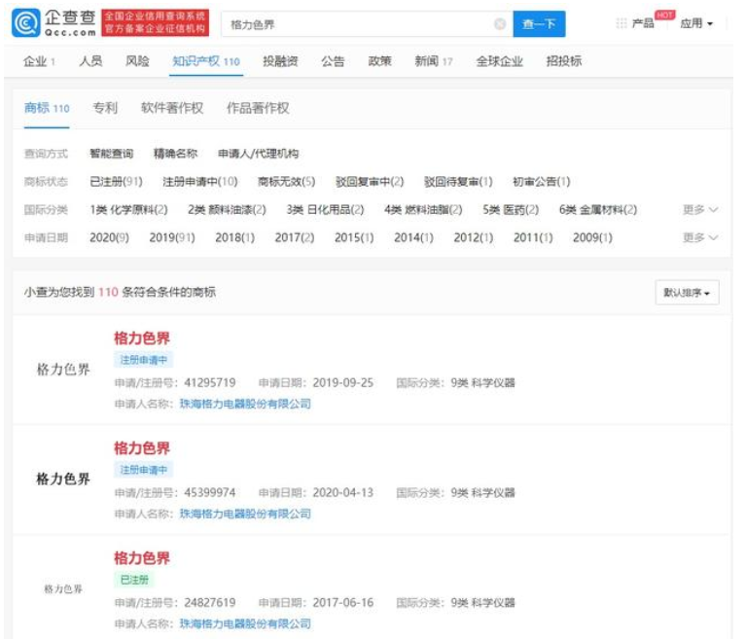Screen dimensions: 746x639
Task: Switch to the 新闻 17 tab
Action: [x=434, y=61]
